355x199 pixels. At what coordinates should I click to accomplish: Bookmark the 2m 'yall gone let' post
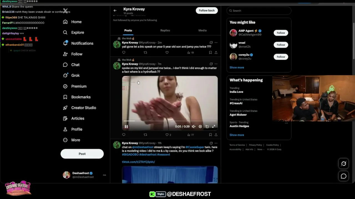(210, 53)
